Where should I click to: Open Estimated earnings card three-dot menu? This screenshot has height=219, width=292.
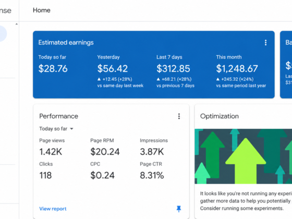[x=265, y=43]
